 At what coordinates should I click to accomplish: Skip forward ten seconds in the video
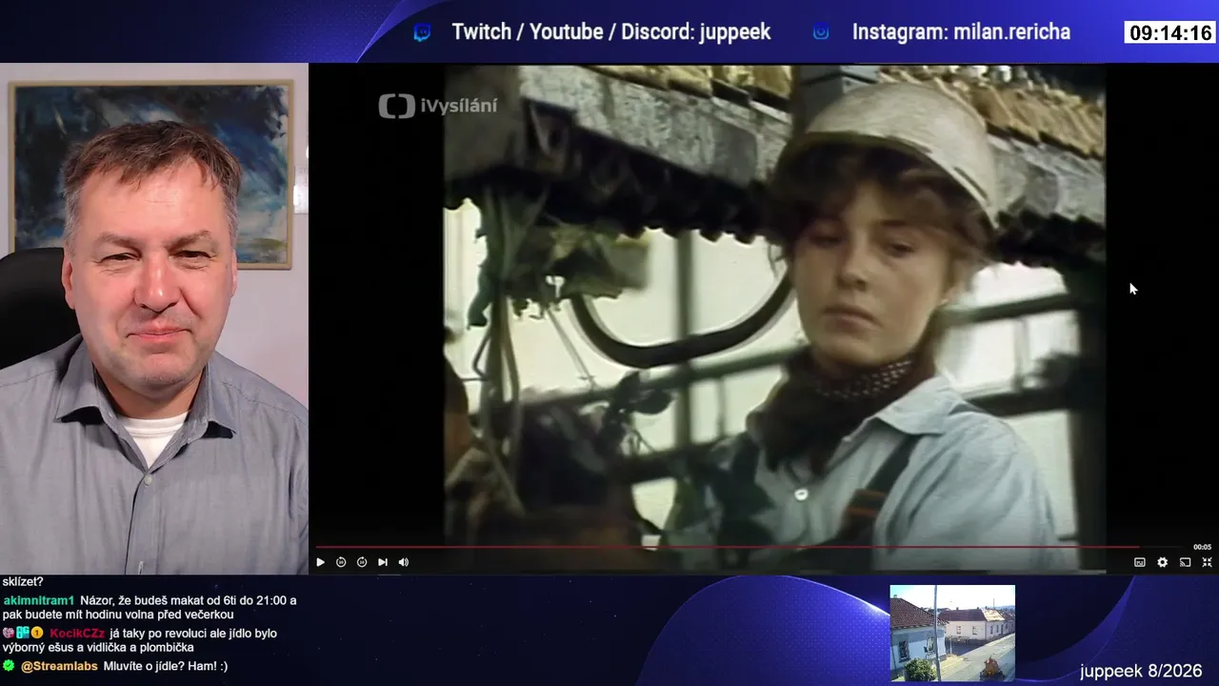pos(362,562)
